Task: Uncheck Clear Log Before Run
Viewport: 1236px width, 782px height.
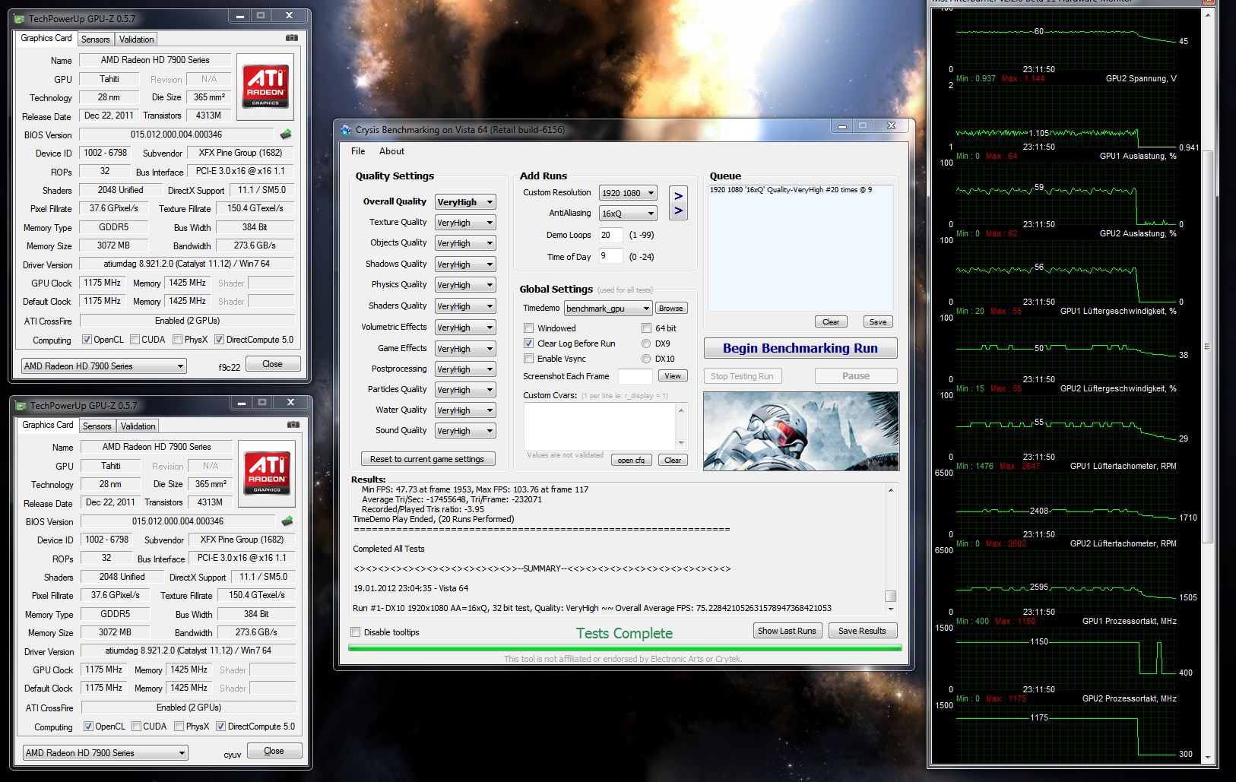Action: (528, 344)
